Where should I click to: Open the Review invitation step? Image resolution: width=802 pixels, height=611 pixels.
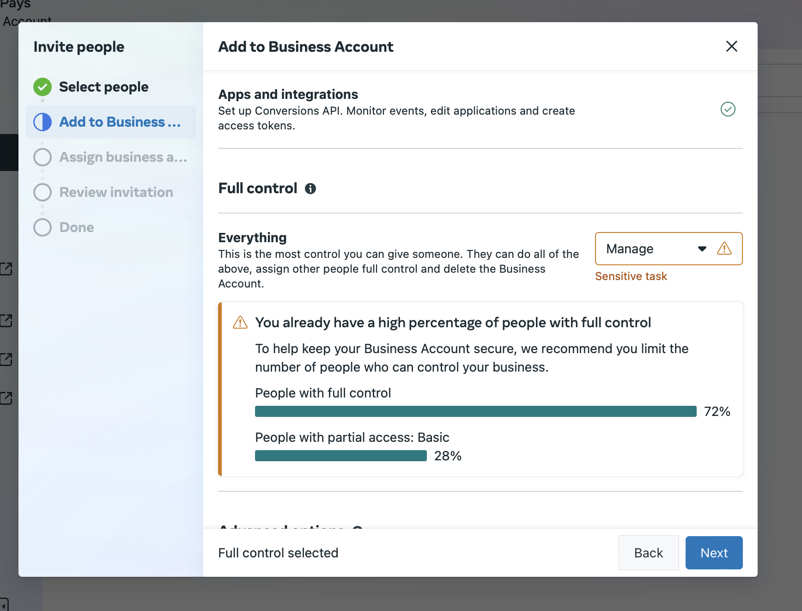(116, 192)
